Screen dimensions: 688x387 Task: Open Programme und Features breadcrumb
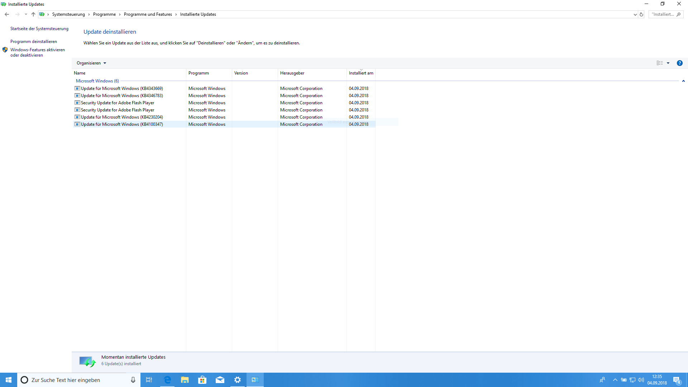coord(148,14)
